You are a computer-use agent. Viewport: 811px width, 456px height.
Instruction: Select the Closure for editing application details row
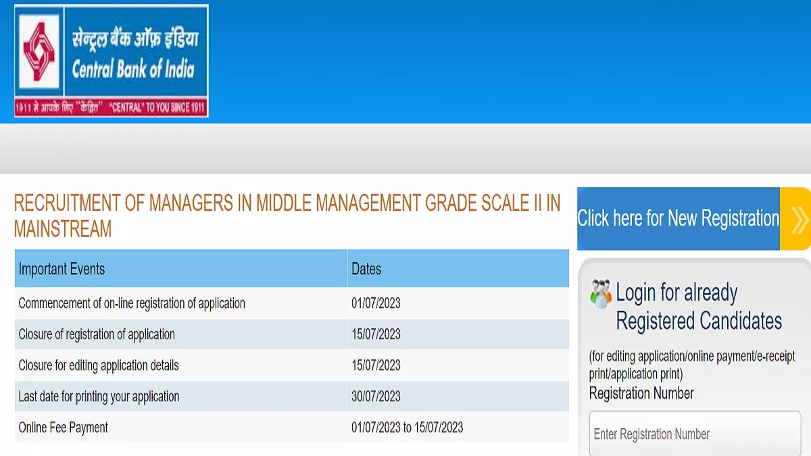99,365
